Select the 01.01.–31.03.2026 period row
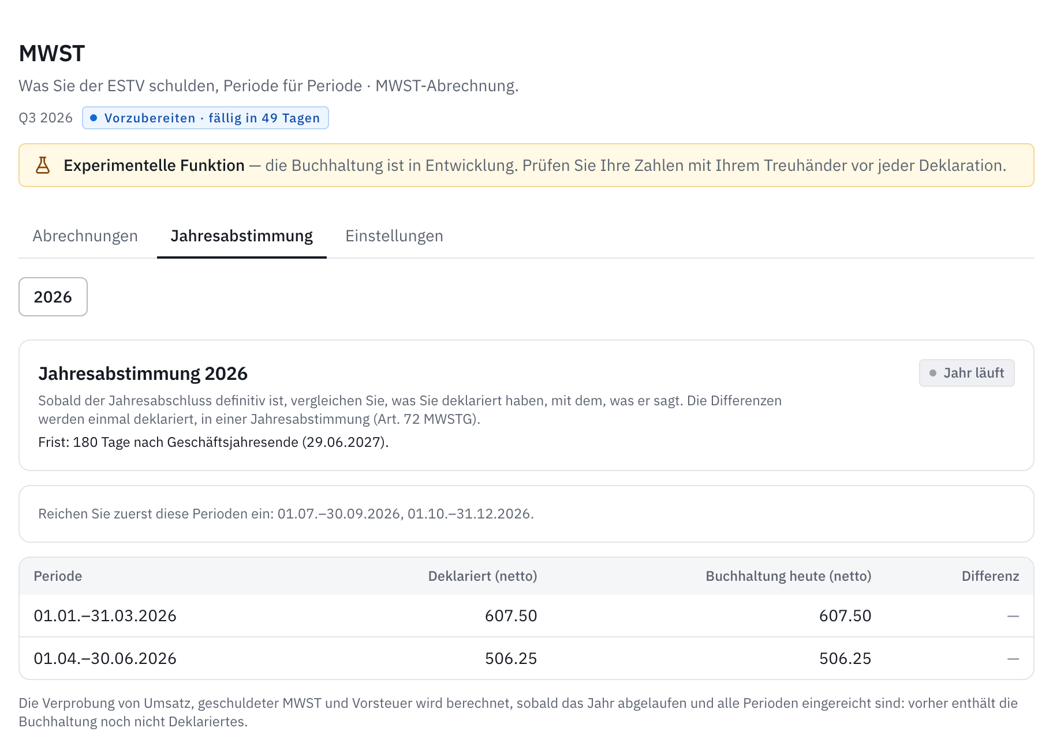Screen dimensions: 1053x739 click(x=526, y=616)
